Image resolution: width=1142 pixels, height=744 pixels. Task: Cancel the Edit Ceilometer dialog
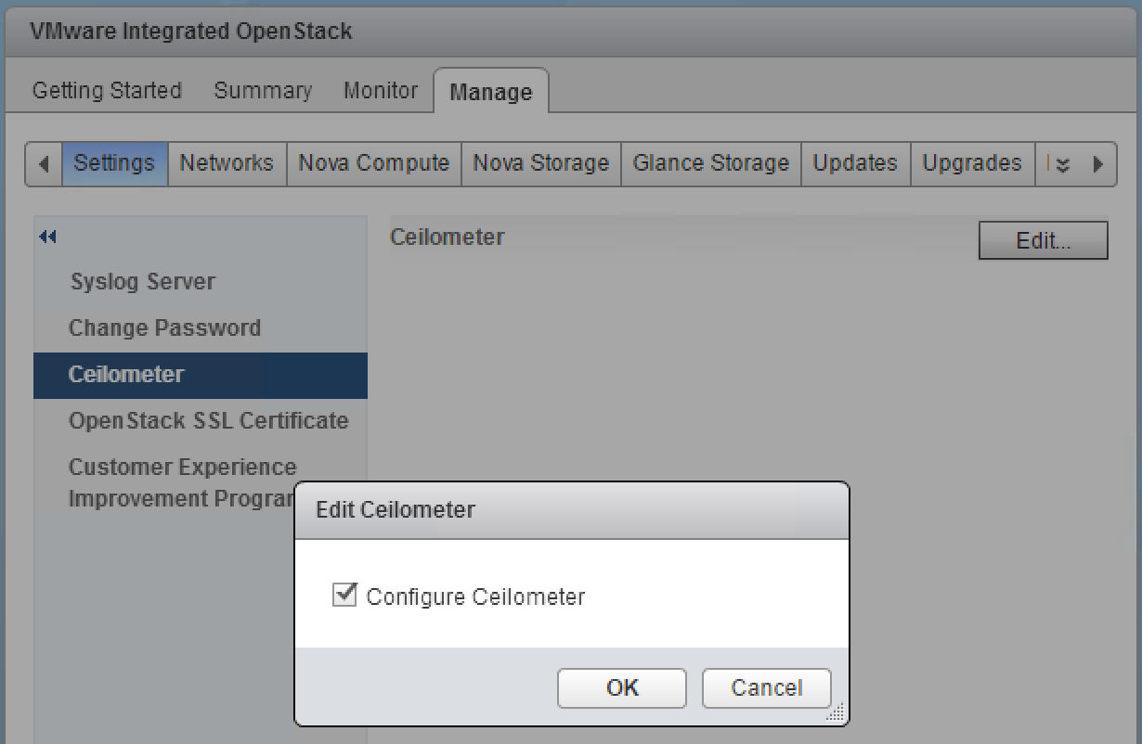tap(766, 687)
